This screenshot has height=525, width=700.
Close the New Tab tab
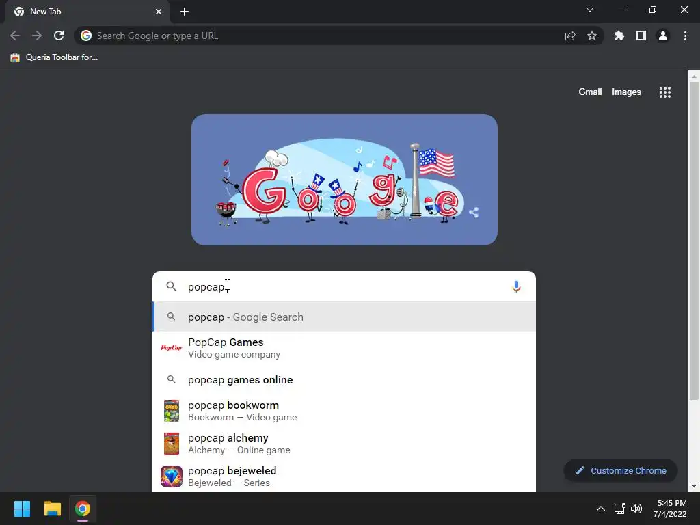pyautogui.click(x=159, y=12)
